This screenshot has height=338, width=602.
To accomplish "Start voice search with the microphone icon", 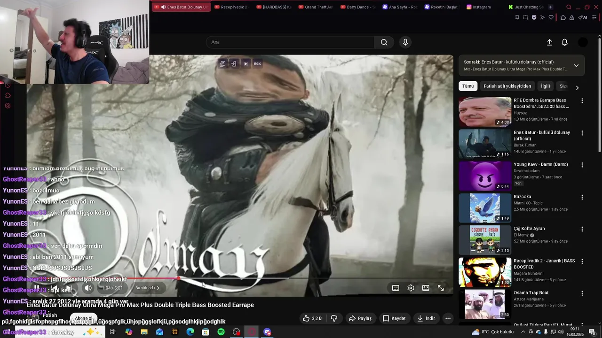I will pyautogui.click(x=405, y=42).
